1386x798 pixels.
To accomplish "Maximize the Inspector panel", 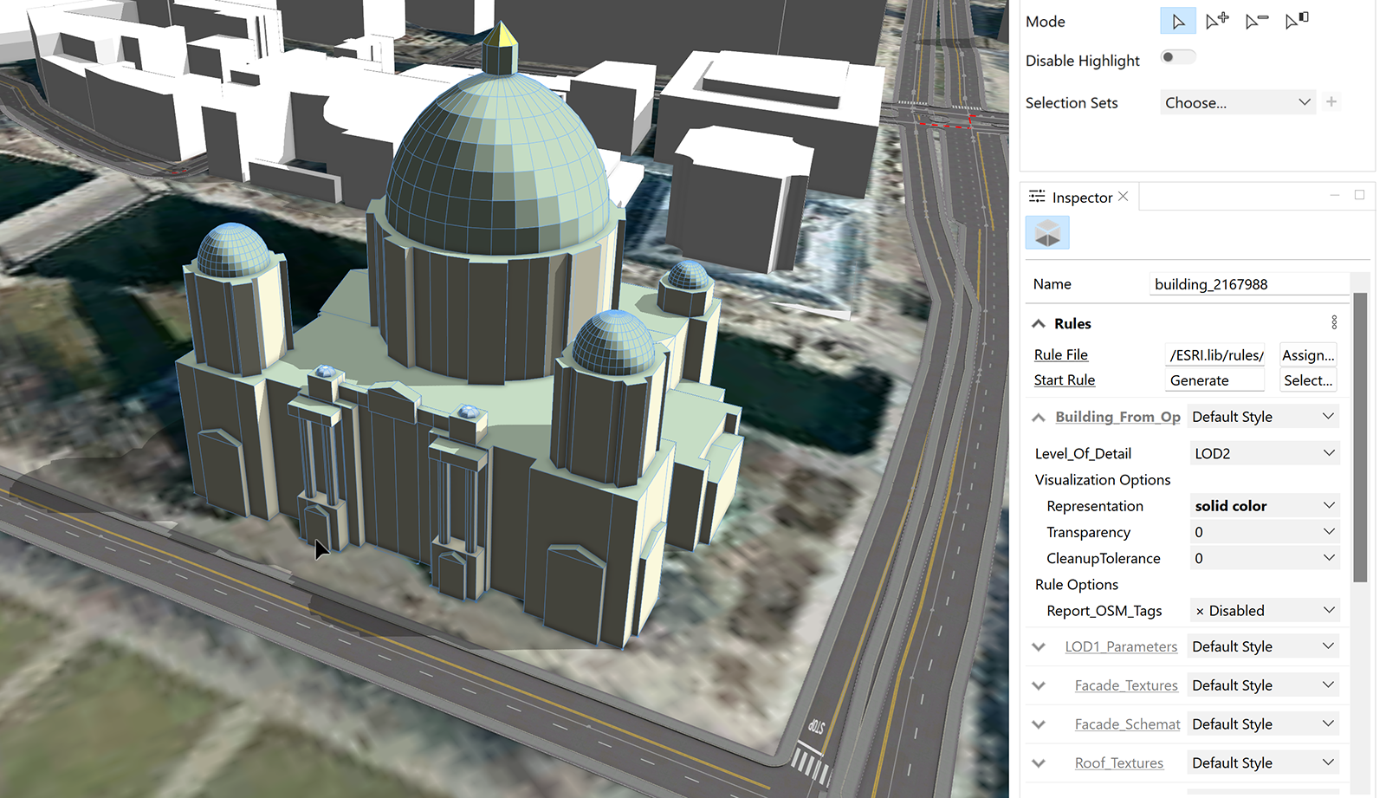I will click(1359, 196).
